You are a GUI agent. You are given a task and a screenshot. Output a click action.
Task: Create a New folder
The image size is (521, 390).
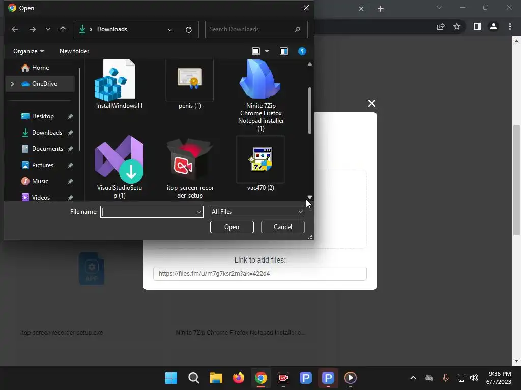point(74,51)
